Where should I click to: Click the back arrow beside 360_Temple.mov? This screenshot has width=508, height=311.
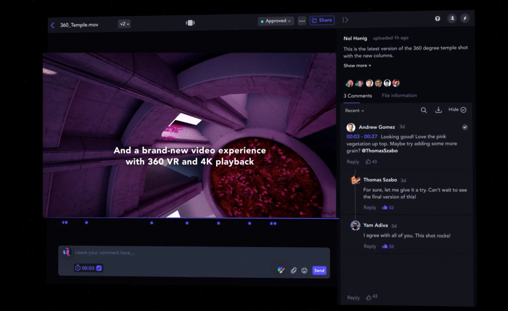pos(53,25)
